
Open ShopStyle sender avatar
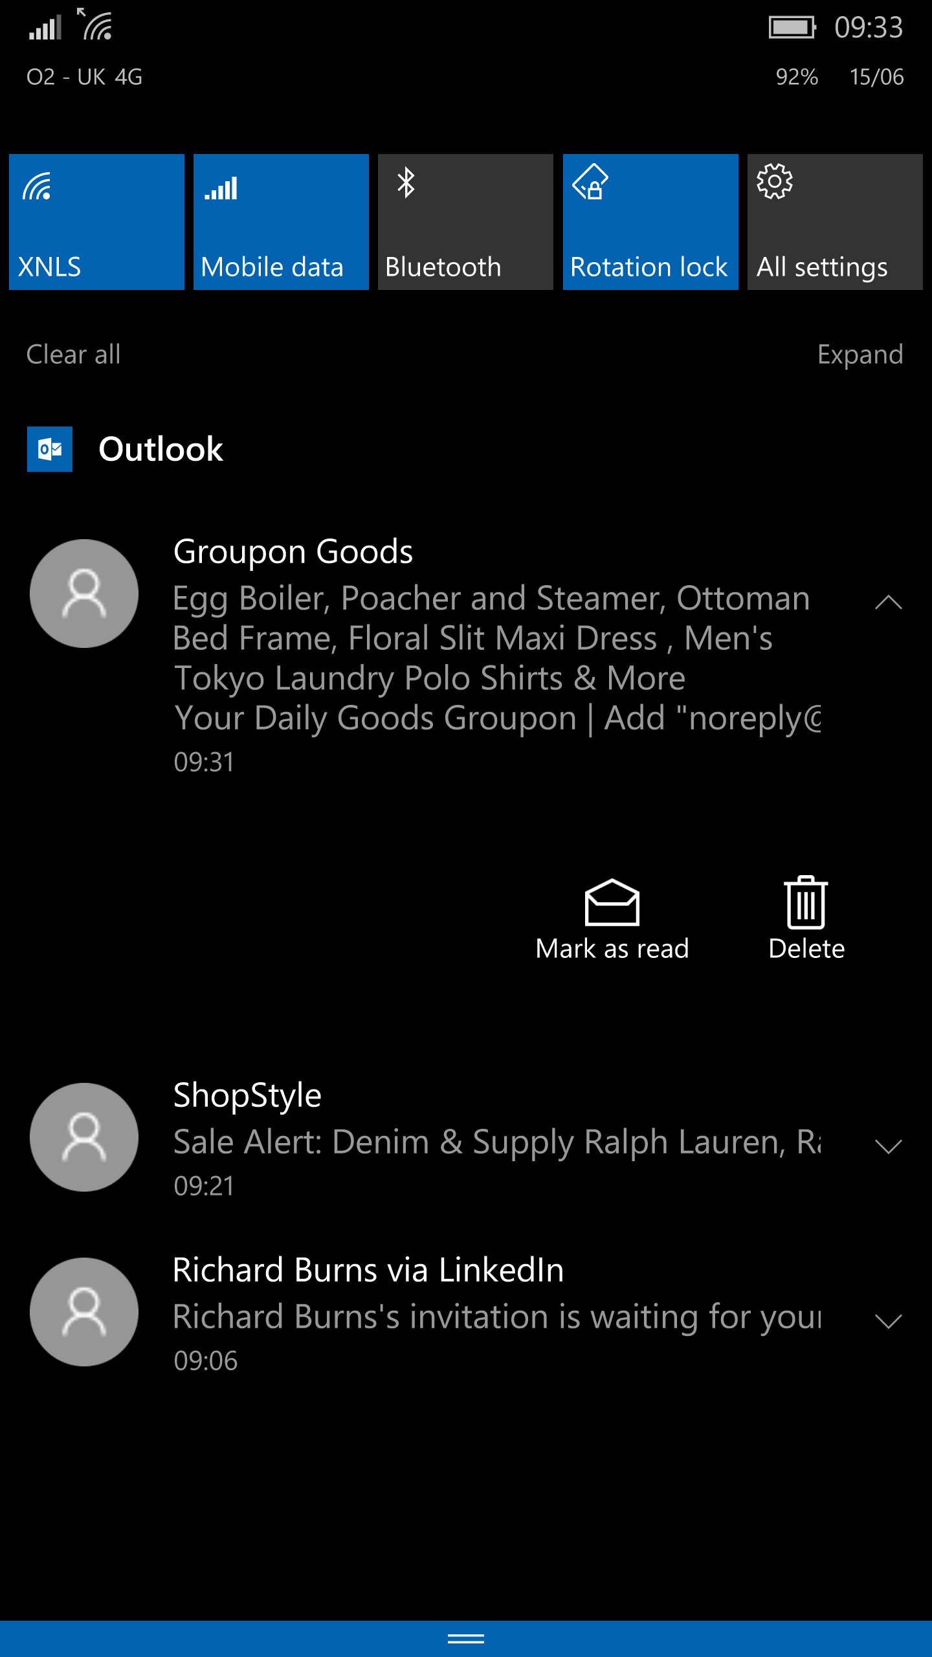[84, 1137]
